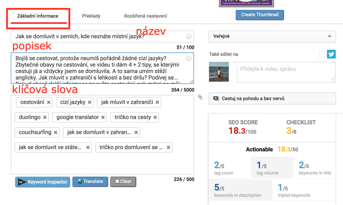Open the 'Cestuj na pohodu a bez nervů' playlist selector
Image resolution: width=343 pixels, height=205 pixels.
272,98
